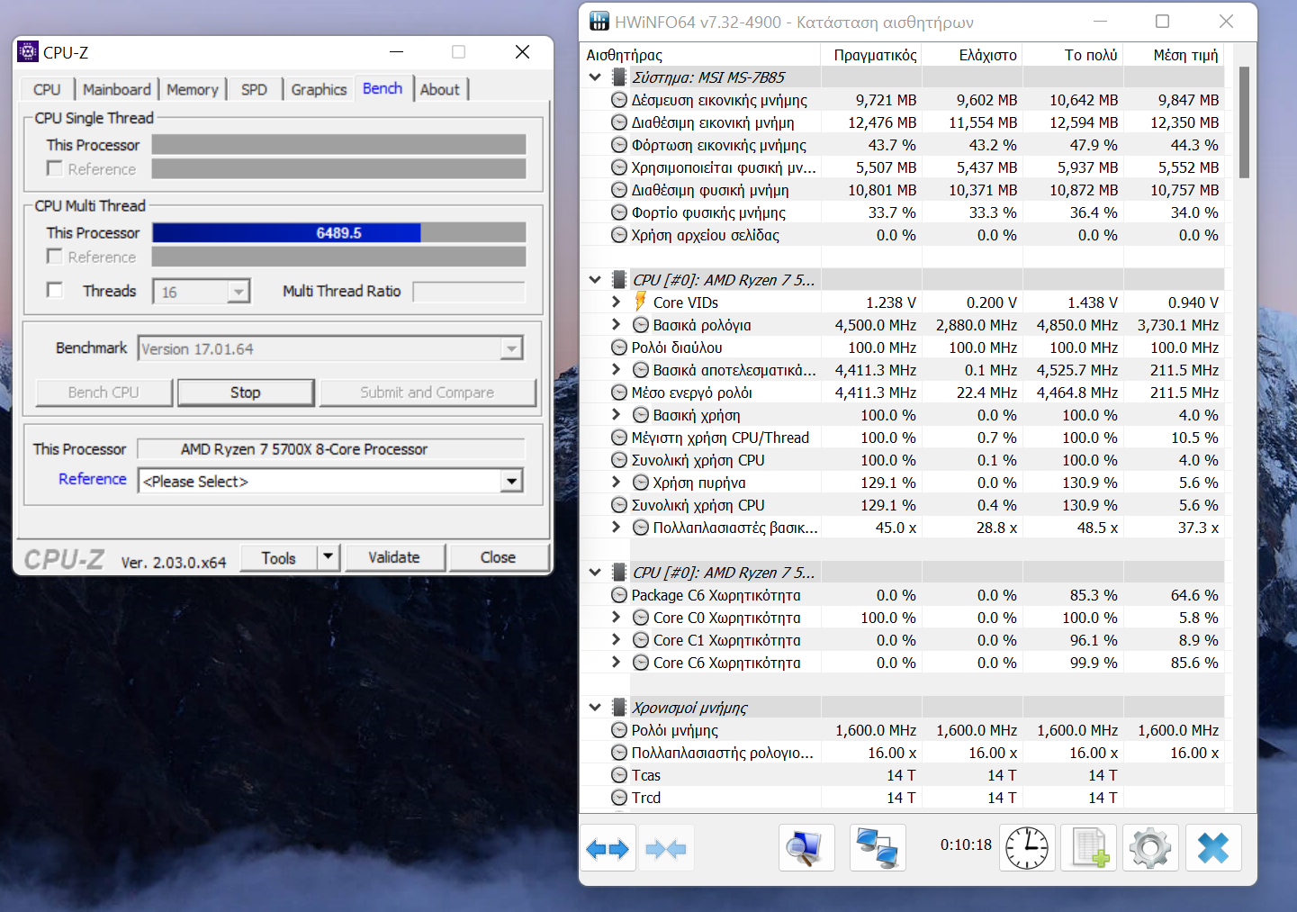Click the lightning bolt icon for Core VIDs
Image resolution: width=1297 pixels, height=912 pixels.
(640, 302)
